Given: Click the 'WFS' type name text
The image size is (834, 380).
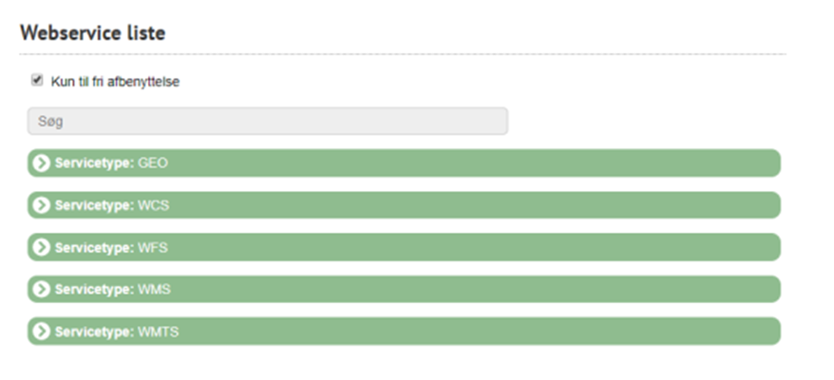Looking at the screenshot, I should click(x=153, y=248).
